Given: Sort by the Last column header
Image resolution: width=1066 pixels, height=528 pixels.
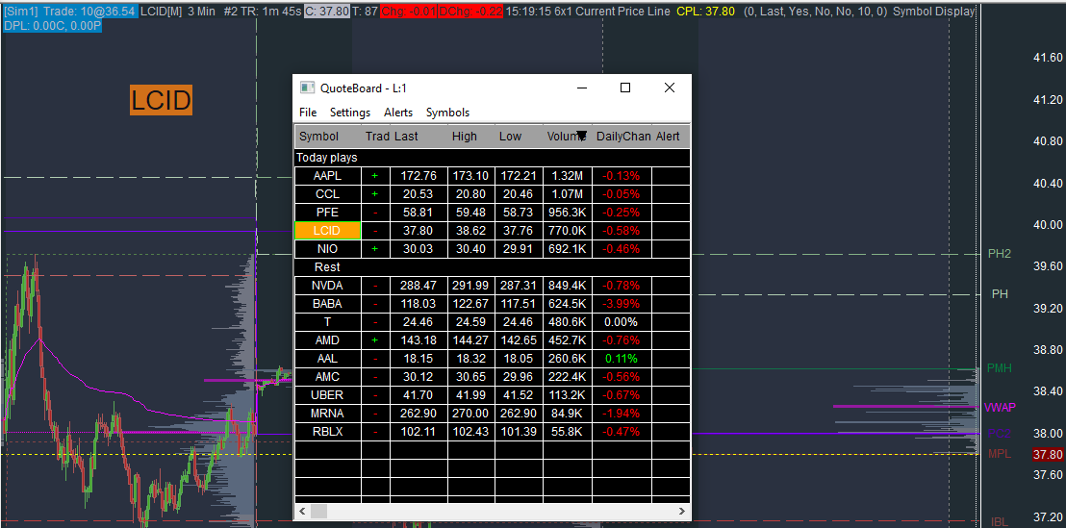Looking at the screenshot, I should (x=419, y=136).
